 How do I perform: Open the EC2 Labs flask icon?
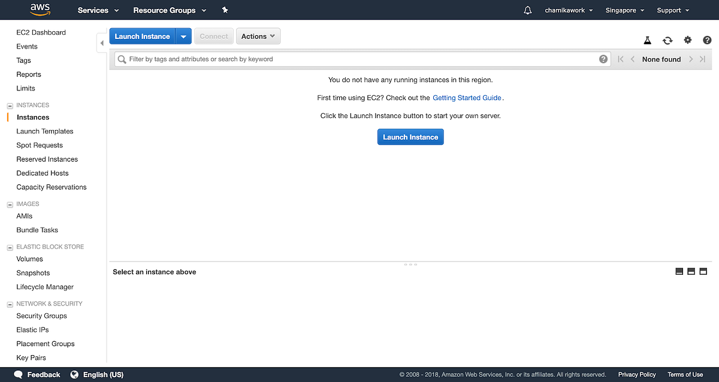tap(647, 40)
